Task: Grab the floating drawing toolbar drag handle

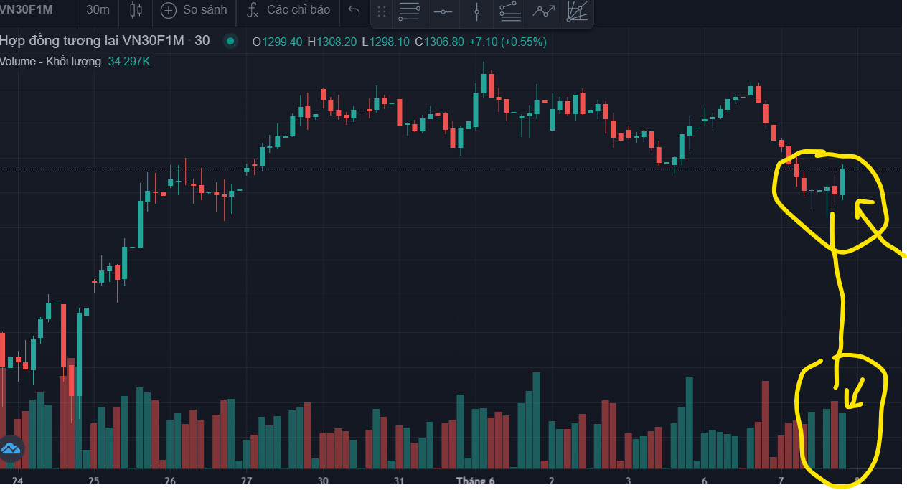Action: (x=382, y=11)
